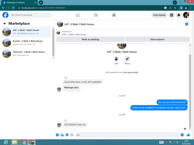Open the Groups icon in top navigation

[114, 15]
